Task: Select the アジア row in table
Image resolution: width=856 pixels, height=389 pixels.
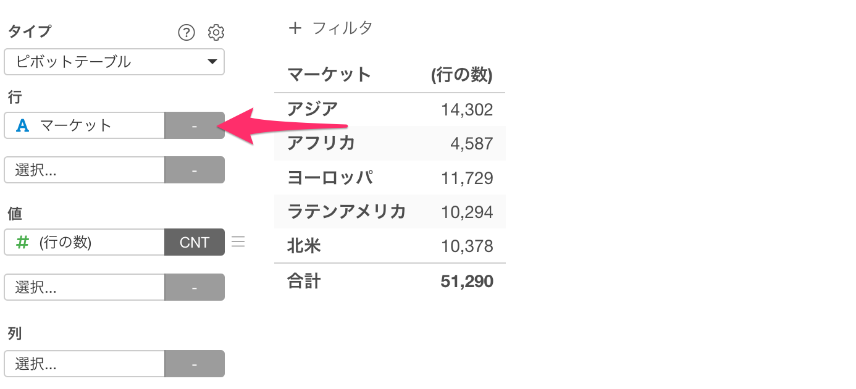Action: [x=390, y=109]
